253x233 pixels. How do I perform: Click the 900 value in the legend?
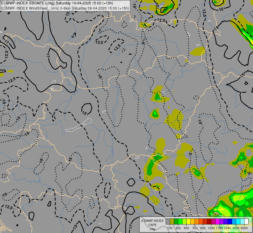pos(203,228)
